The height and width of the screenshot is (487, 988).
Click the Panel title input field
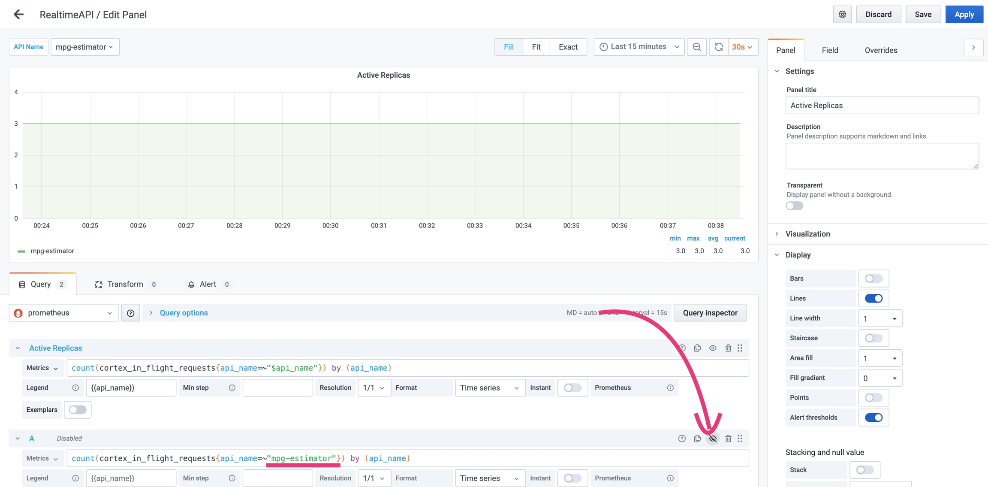point(882,106)
